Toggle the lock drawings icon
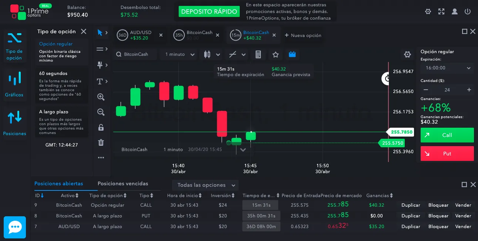Screen dimensions: 478x241 pyautogui.click(x=101, y=128)
